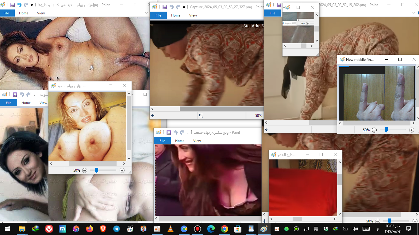Select Home tab in Capture_2024_05_03_02_53_27_327 window
Screen dimensions: 419x235
point(176,15)
